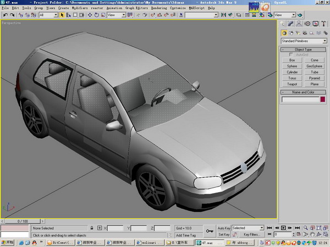The image size is (330, 247).
Task: Click the Undo arrow in main toolbar
Action: [x=5, y=15]
